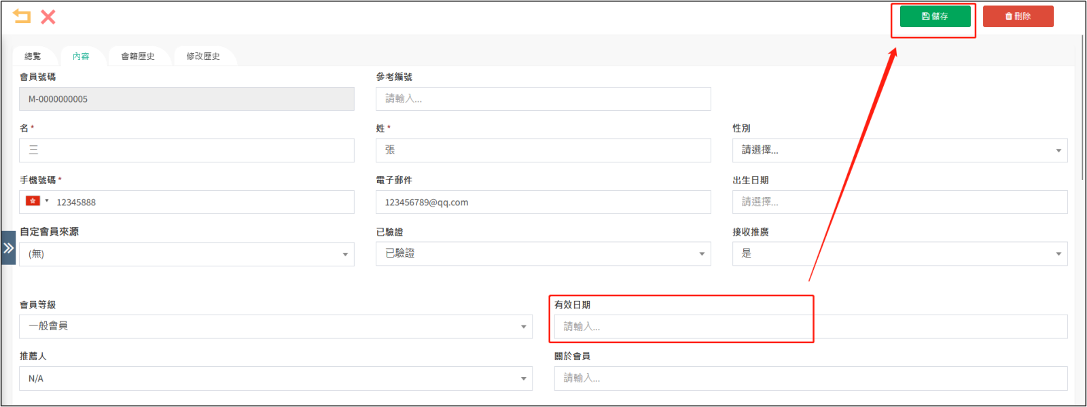1087x407 pixels.
Task: Focus the 參考編號 text field
Action: 543,99
